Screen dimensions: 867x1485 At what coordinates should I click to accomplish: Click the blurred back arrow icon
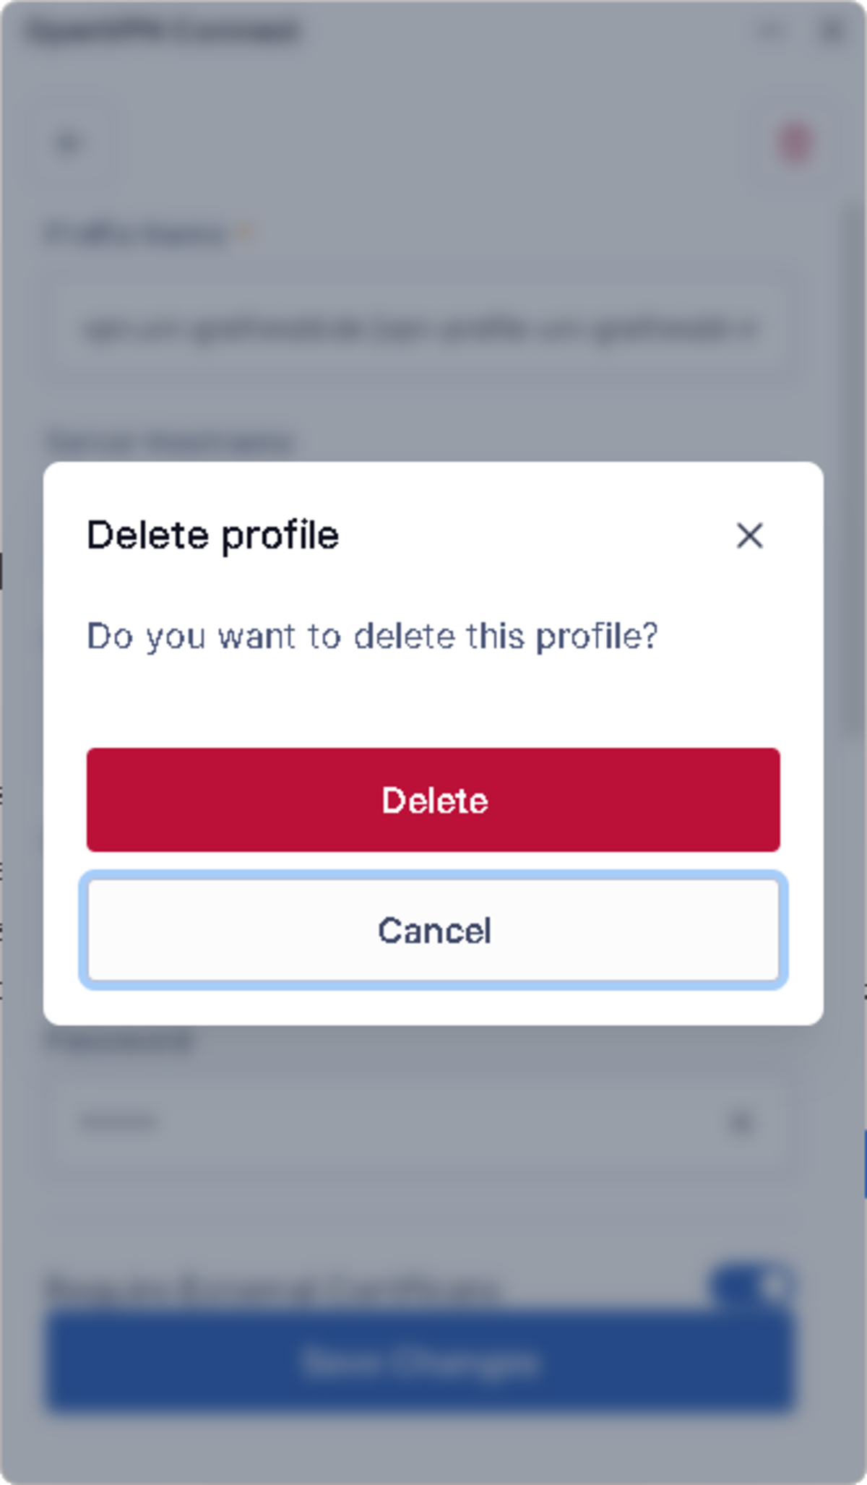click(69, 143)
